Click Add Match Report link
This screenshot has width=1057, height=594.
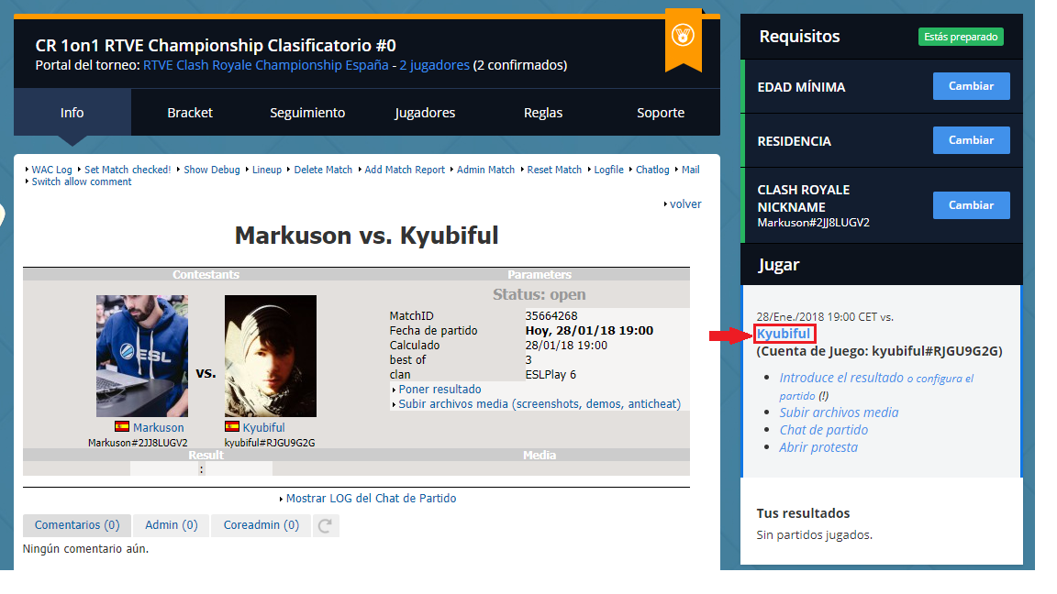tap(405, 170)
